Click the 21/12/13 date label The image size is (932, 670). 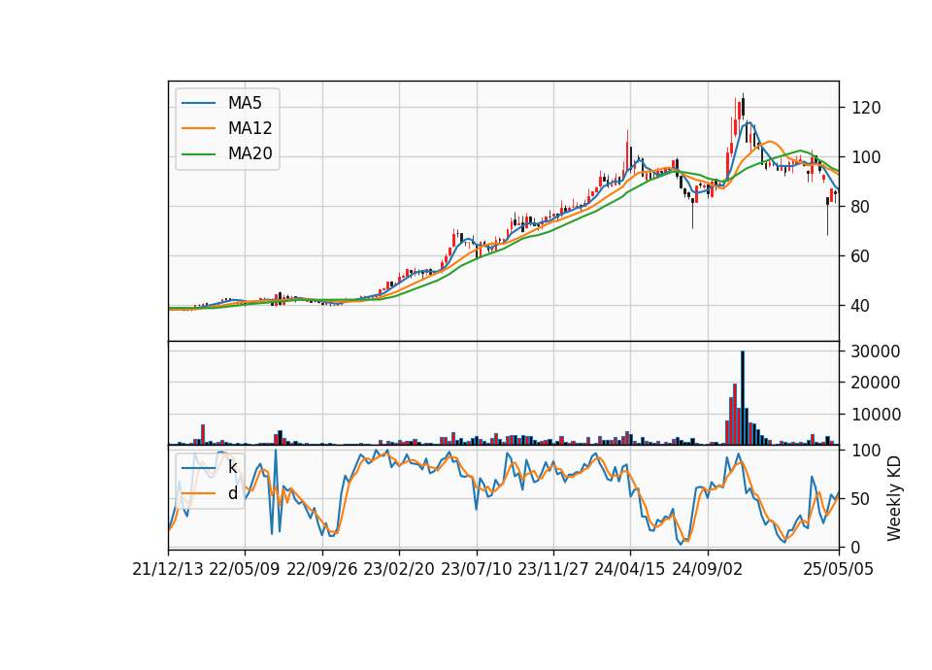pos(168,570)
